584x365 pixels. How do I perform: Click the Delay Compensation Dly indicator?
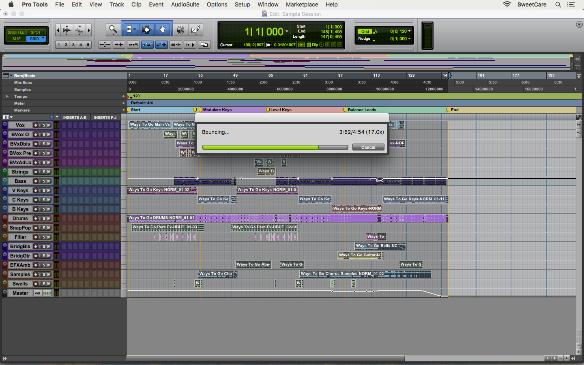[x=315, y=45]
